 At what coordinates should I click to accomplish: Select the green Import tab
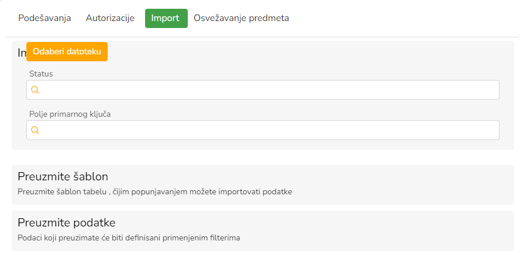[166, 18]
